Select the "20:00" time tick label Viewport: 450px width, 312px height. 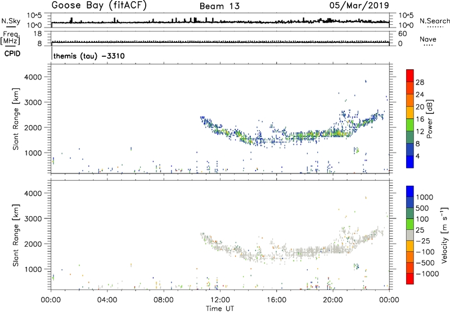tap(333, 300)
